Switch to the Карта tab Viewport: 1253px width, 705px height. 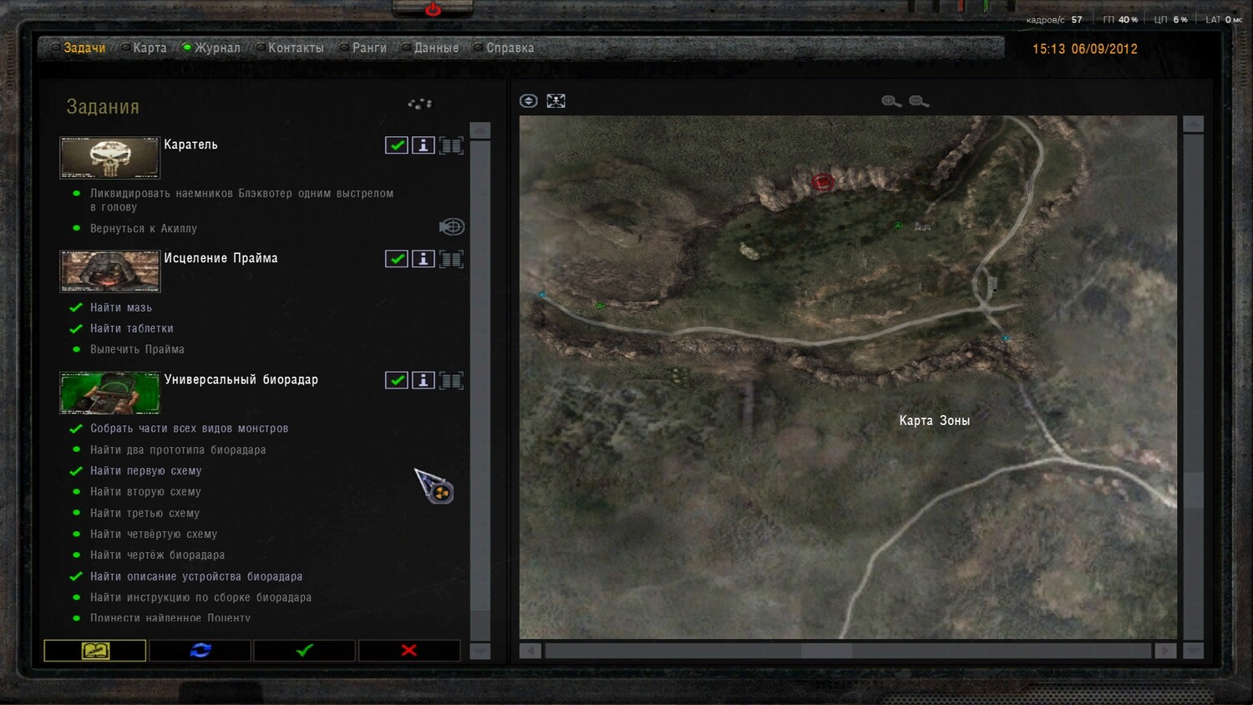point(150,48)
